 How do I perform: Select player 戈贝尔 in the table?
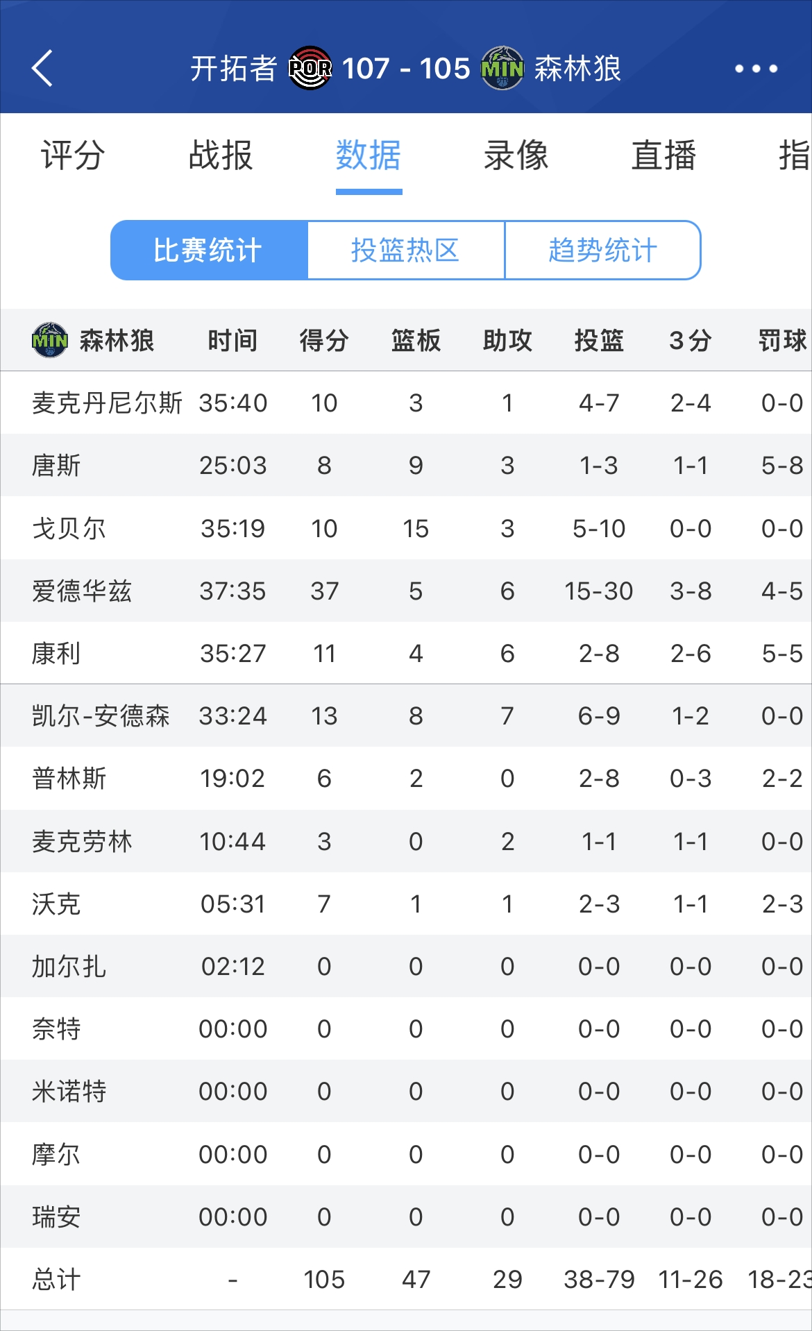(69, 528)
